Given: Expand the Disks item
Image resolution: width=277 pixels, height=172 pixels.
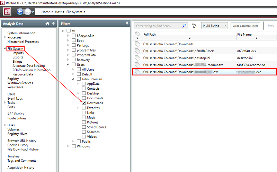Looking at the screenshot, I should (5, 125).
